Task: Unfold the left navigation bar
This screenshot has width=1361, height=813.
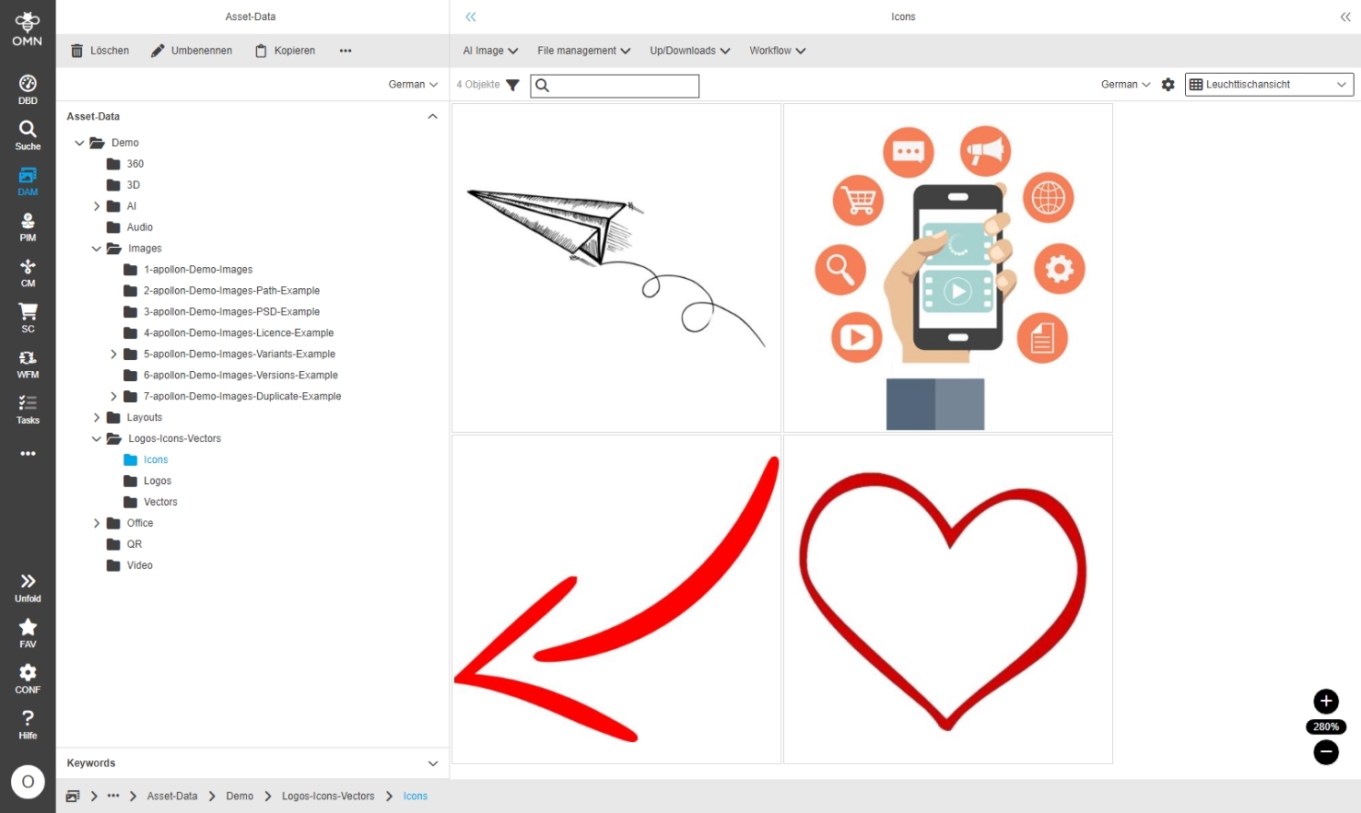Action: 28,588
